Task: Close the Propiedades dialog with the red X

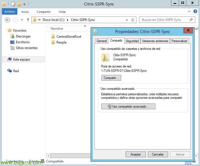Action: pos(188,30)
